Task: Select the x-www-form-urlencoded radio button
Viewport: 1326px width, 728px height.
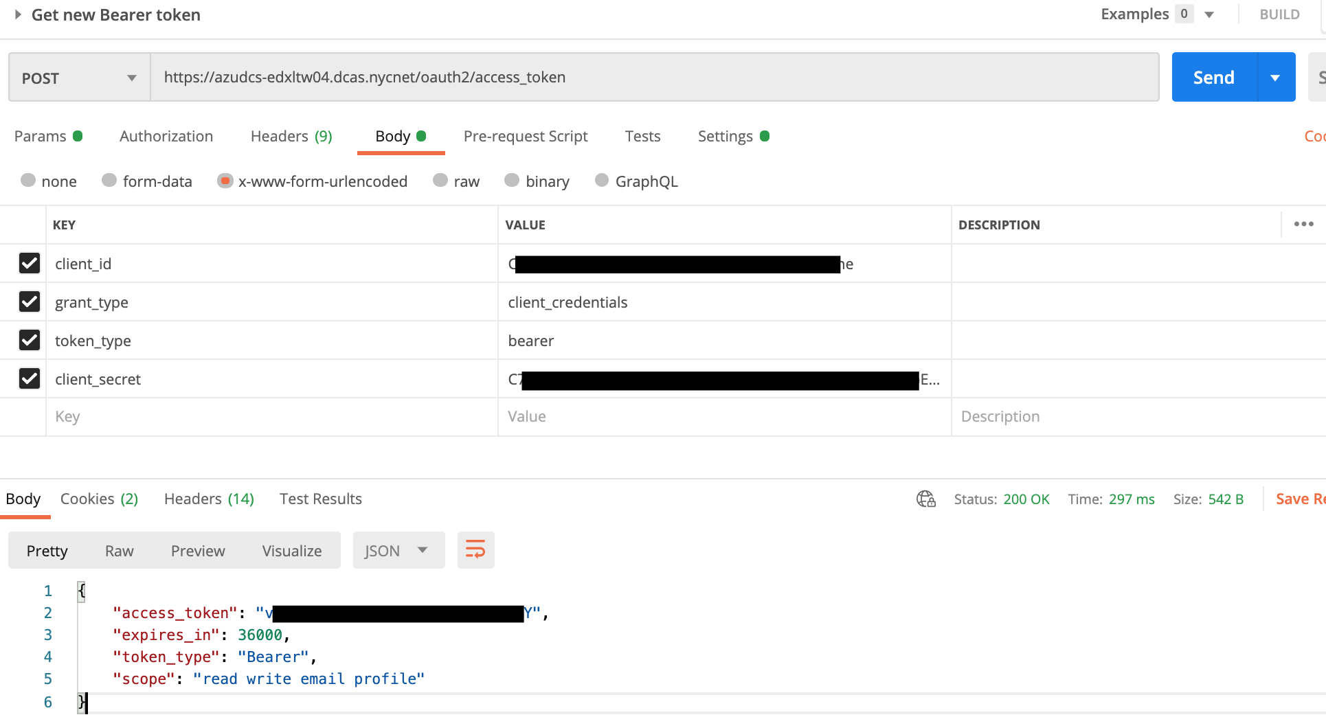Action: [225, 181]
